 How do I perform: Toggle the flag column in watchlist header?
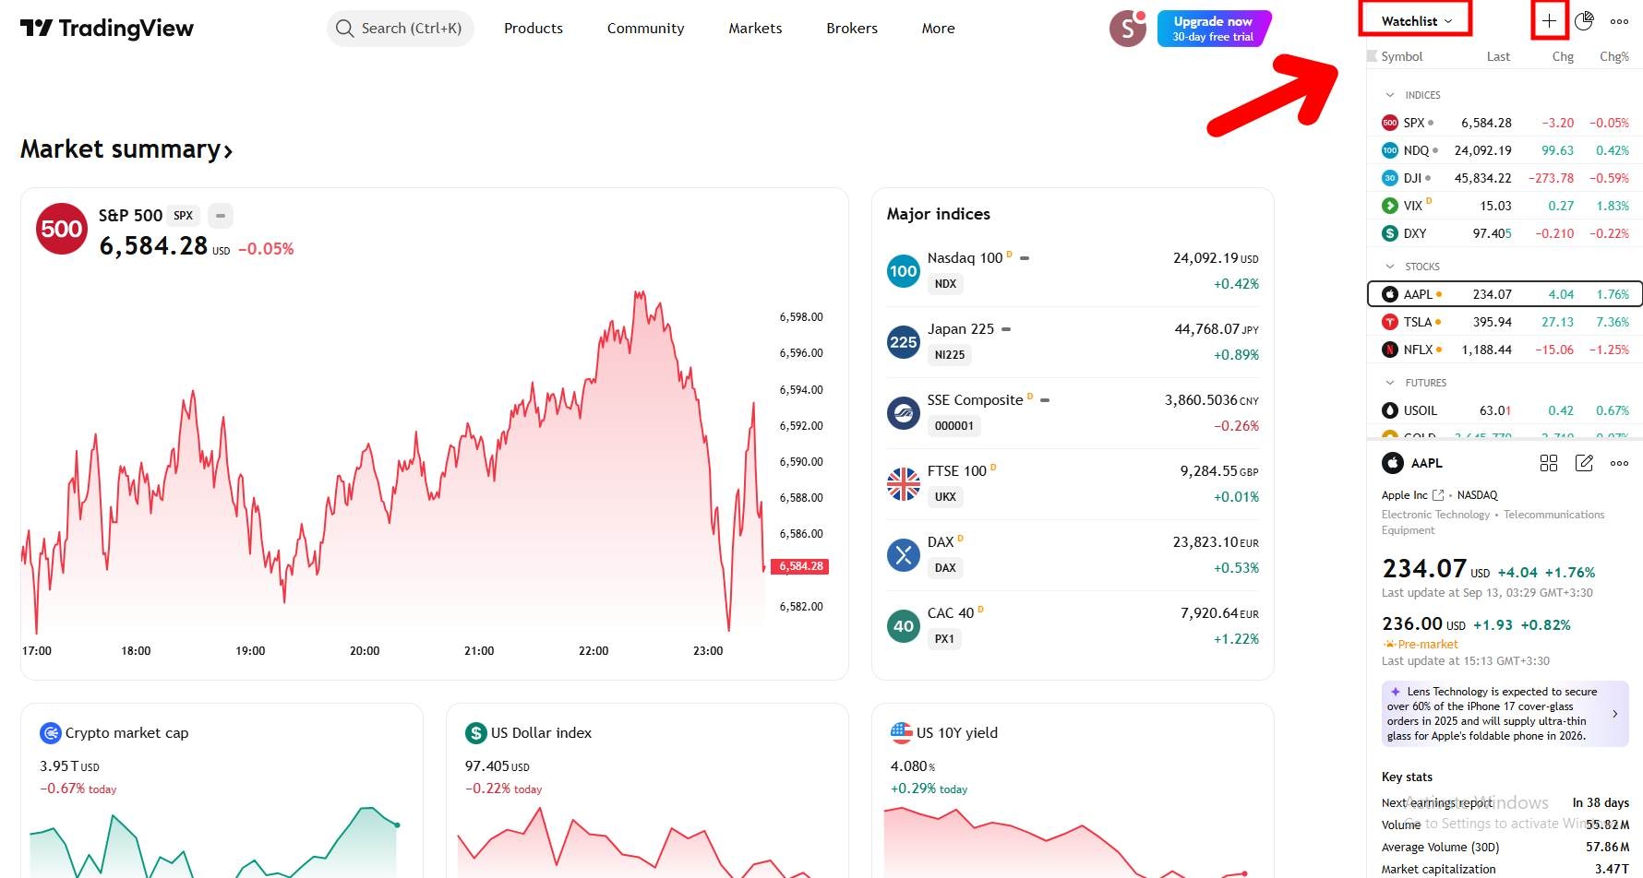(x=1372, y=56)
